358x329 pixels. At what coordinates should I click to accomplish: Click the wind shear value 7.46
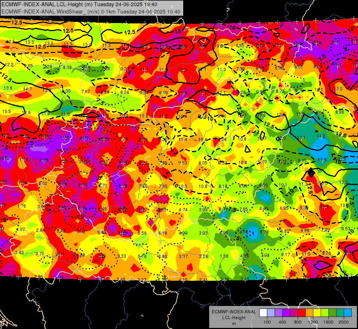(x=143, y=186)
